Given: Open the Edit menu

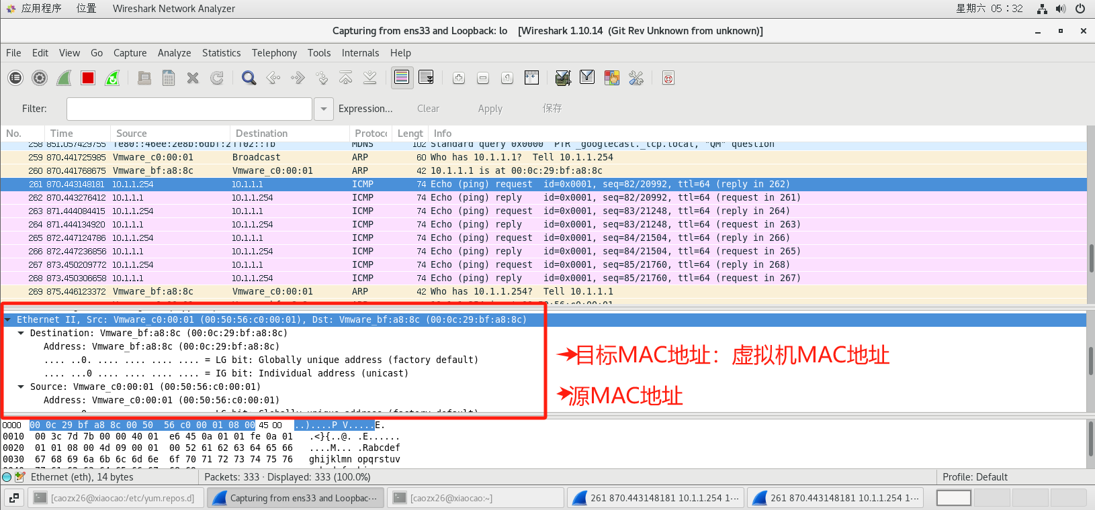Looking at the screenshot, I should (40, 53).
